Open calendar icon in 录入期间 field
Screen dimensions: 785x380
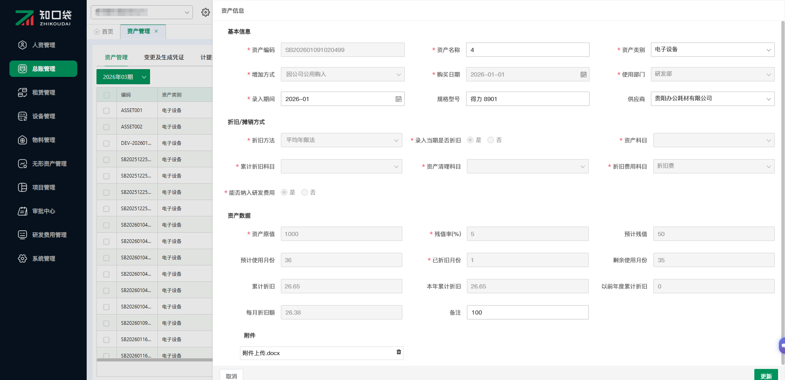click(399, 99)
